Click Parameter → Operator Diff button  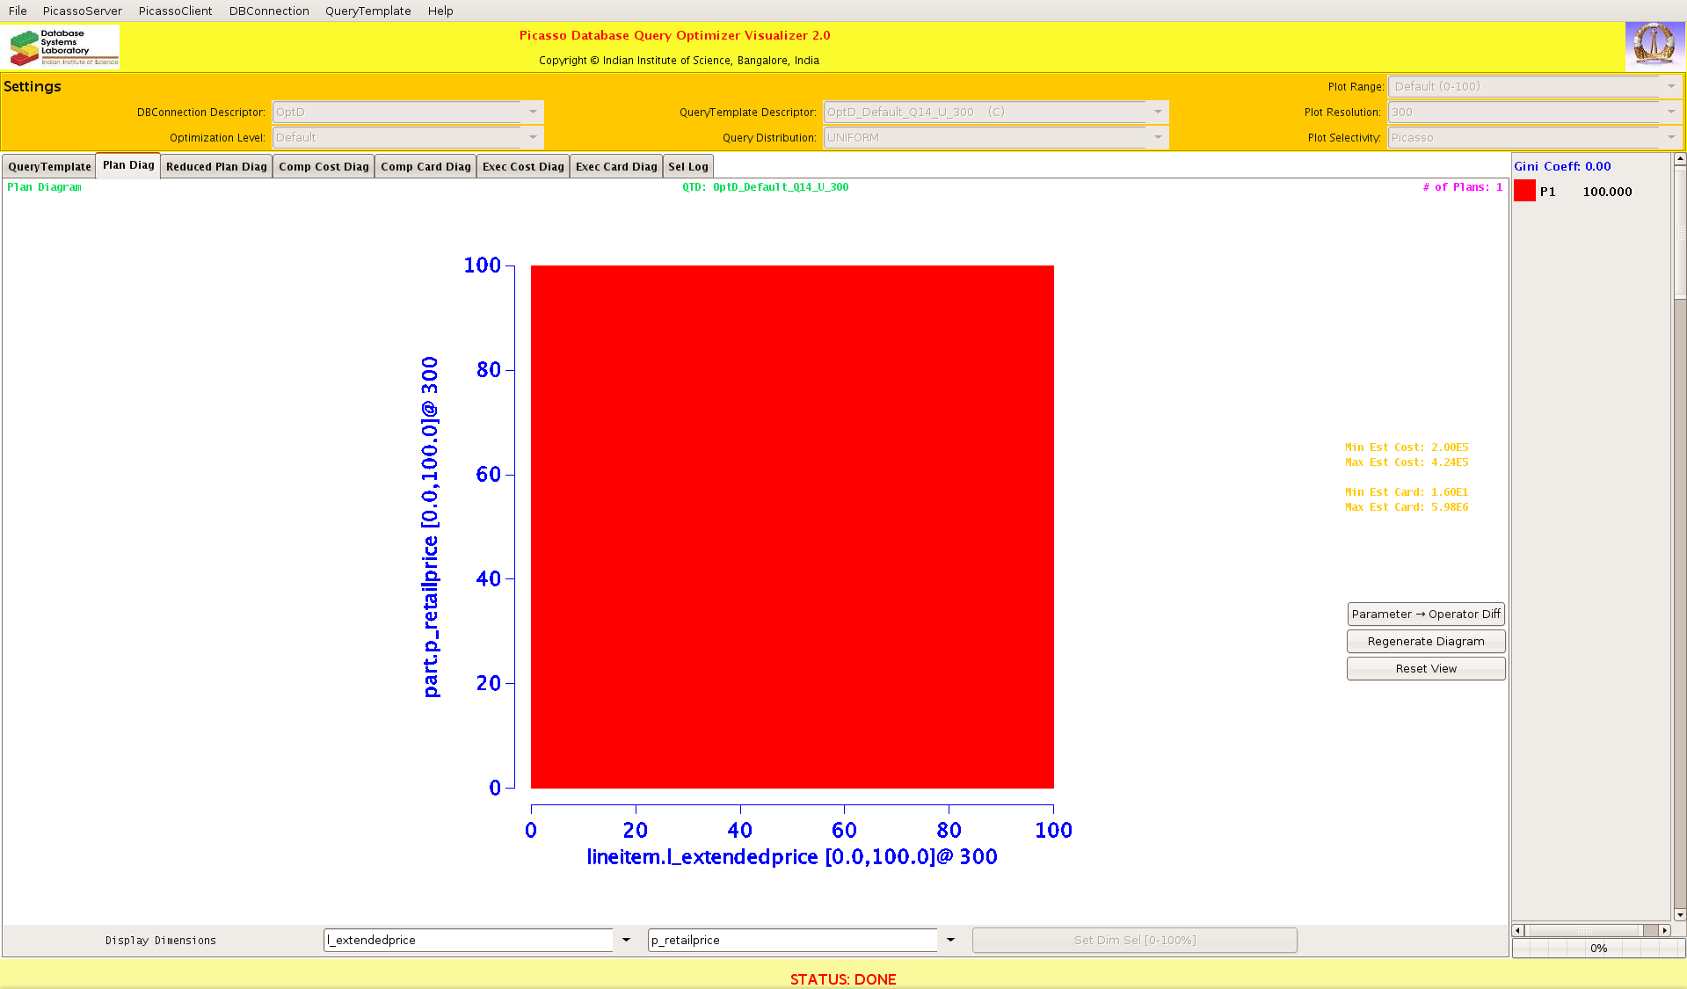click(x=1425, y=614)
